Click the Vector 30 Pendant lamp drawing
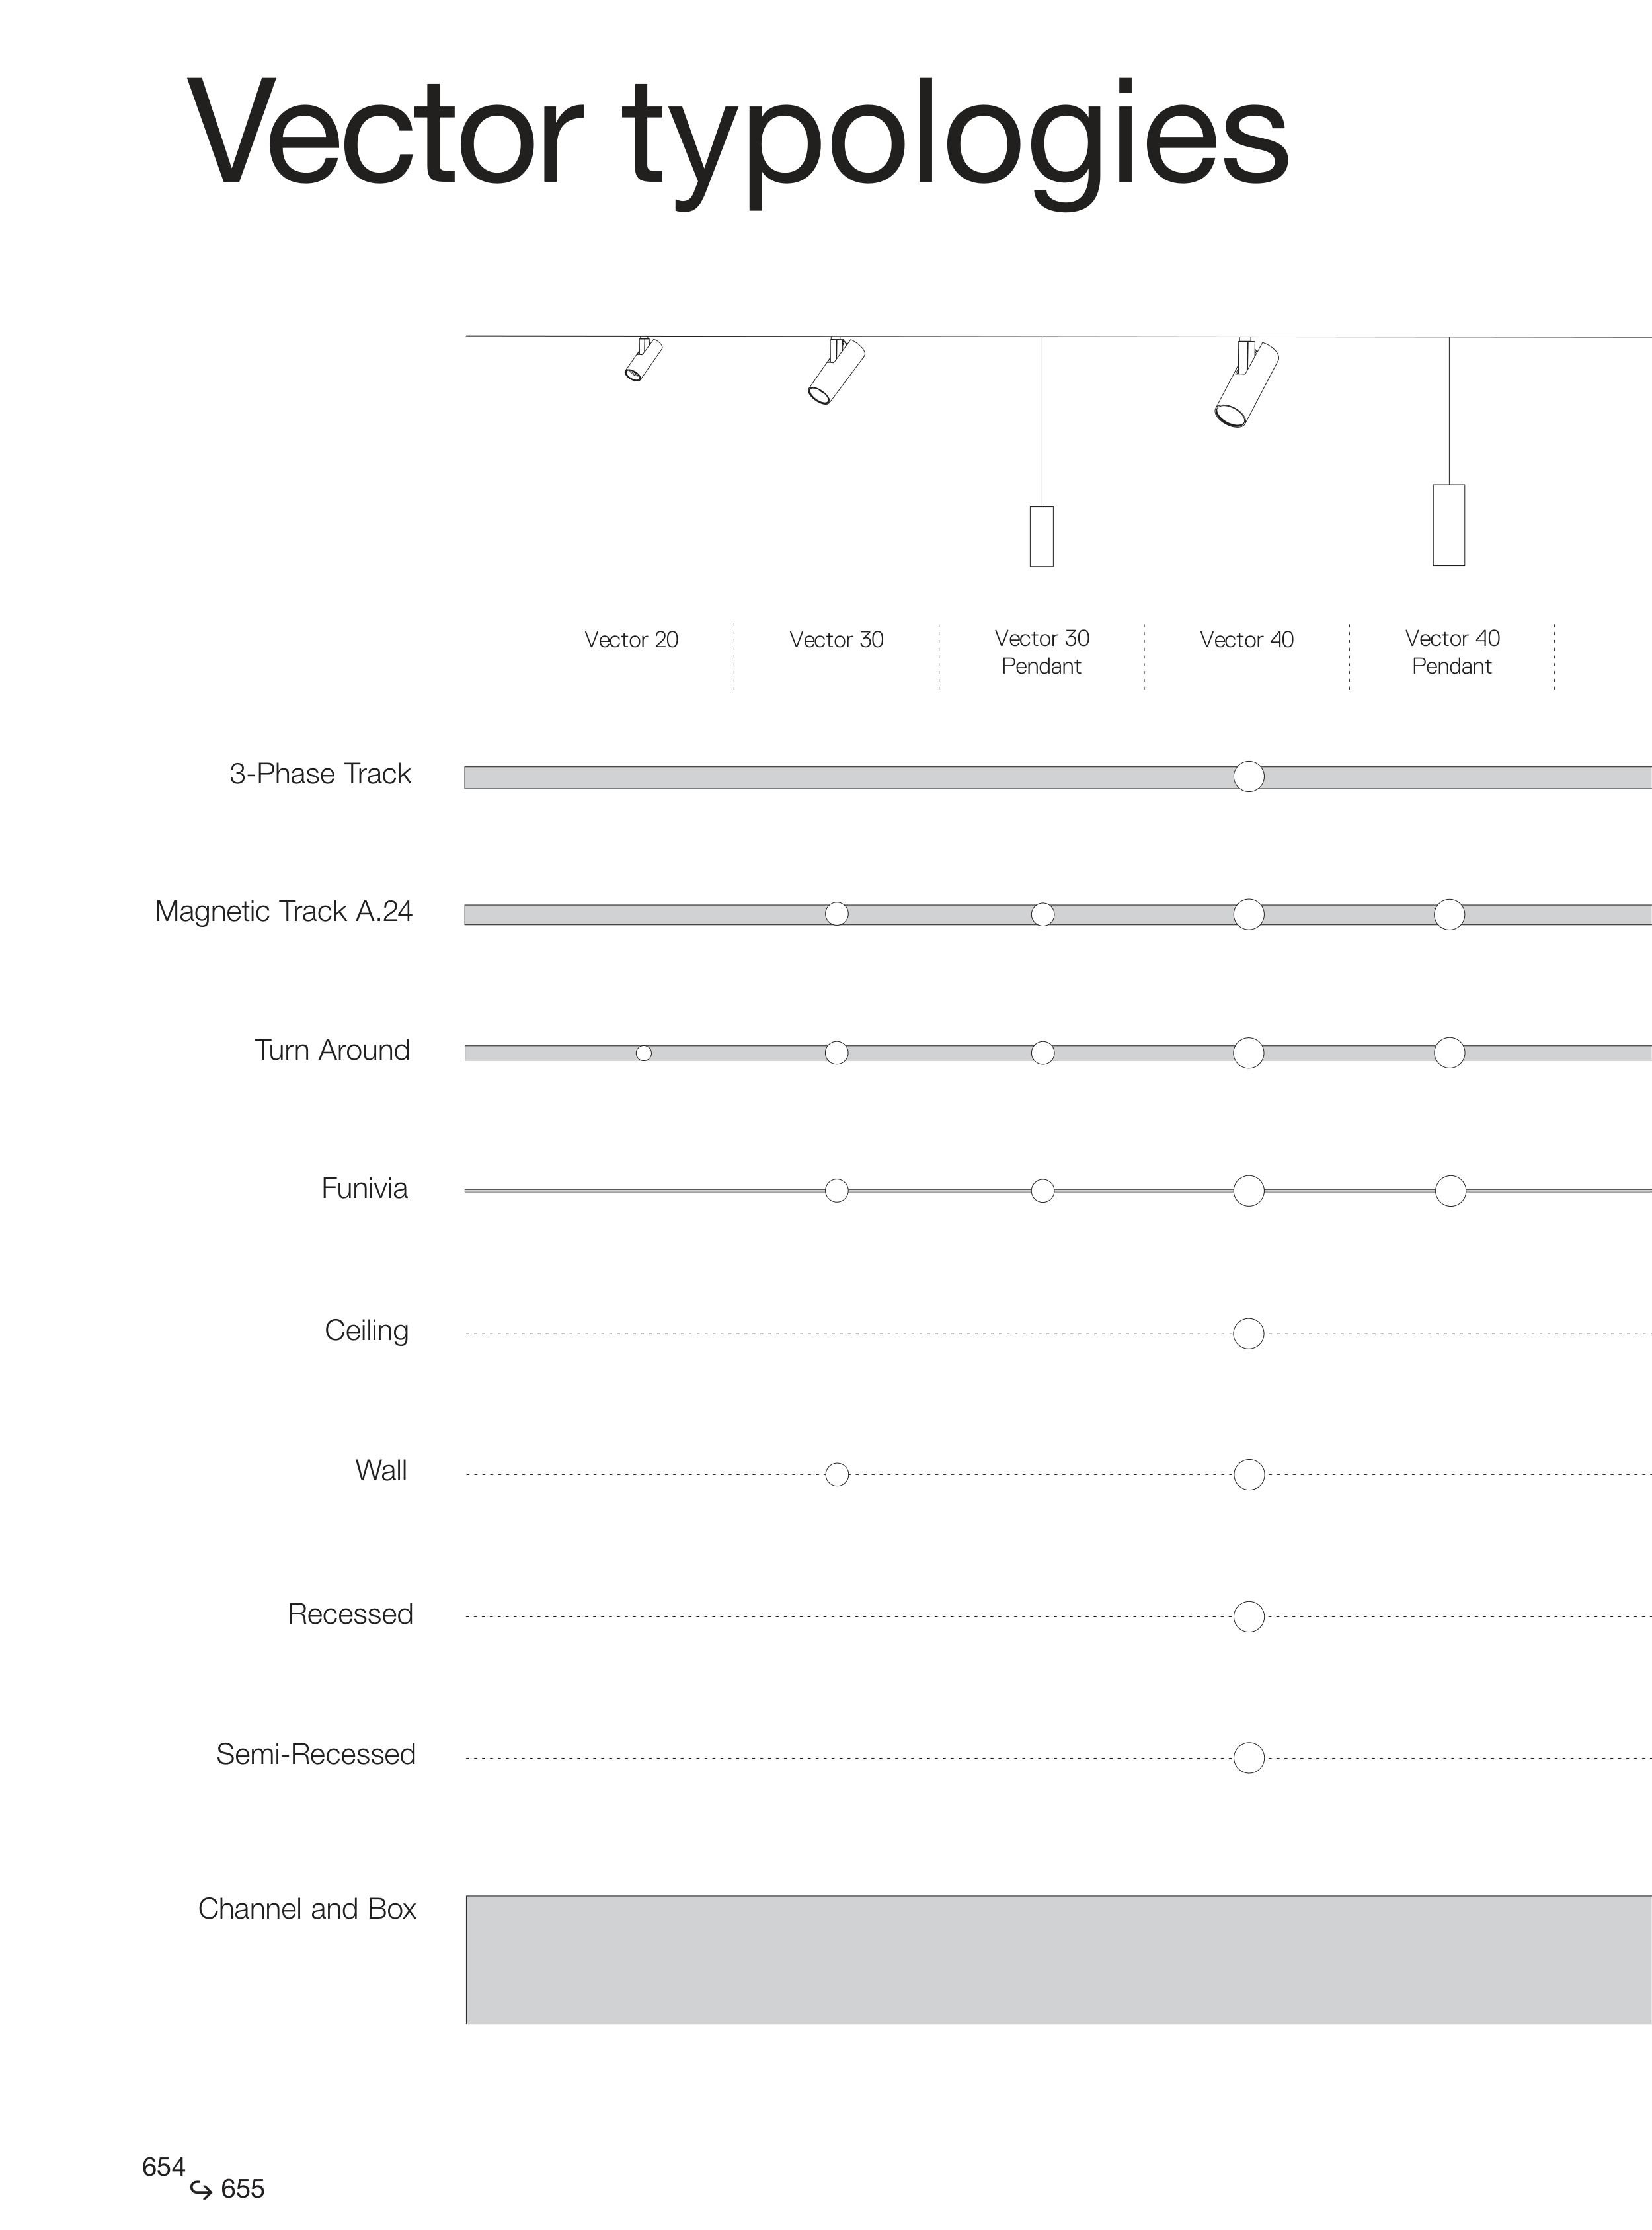 (1041, 536)
